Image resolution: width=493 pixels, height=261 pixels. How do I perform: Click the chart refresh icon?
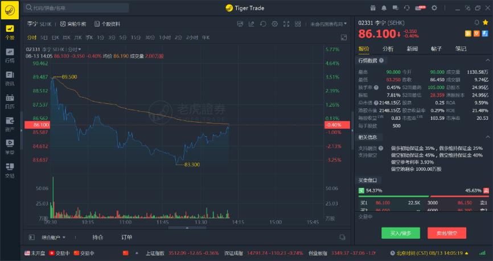tap(263, 24)
